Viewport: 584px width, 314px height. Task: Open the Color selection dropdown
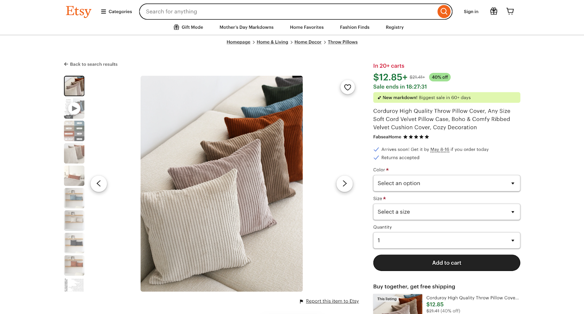point(446,183)
